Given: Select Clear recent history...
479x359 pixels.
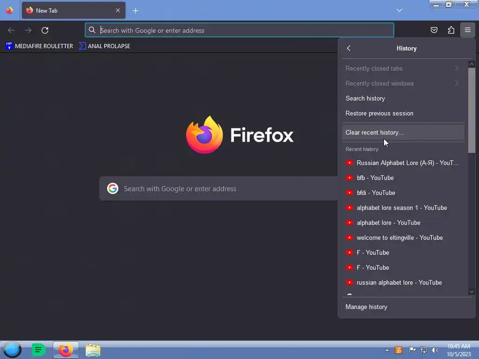Looking at the screenshot, I should pyautogui.click(x=403, y=132).
